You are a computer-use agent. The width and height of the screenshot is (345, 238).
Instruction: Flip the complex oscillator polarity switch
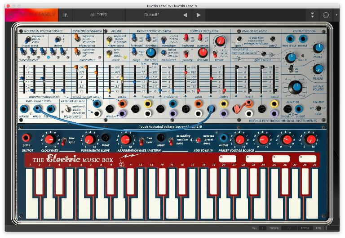(186, 54)
